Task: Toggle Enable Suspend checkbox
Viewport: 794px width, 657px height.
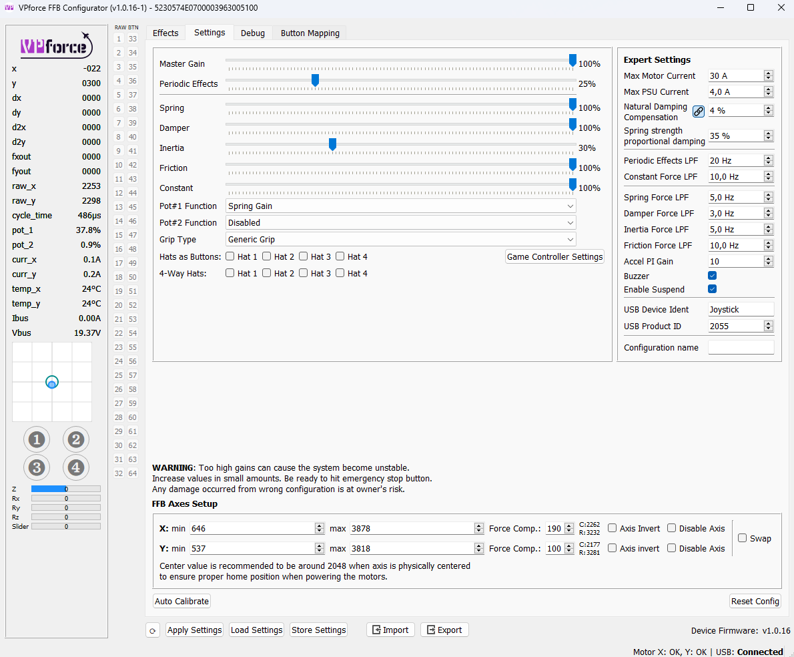Action: click(713, 288)
